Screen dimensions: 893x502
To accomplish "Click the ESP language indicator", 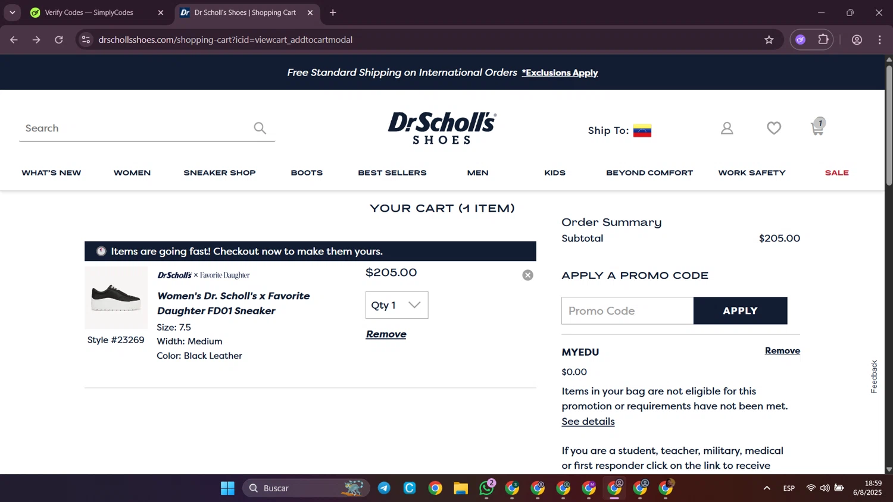I will (x=789, y=488).
